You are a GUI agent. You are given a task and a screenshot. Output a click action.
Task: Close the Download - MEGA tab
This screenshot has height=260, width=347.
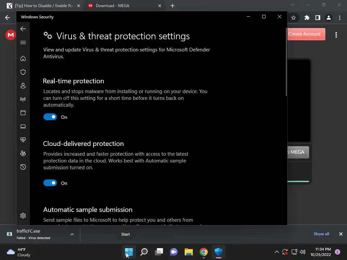[x=160, y=6]
